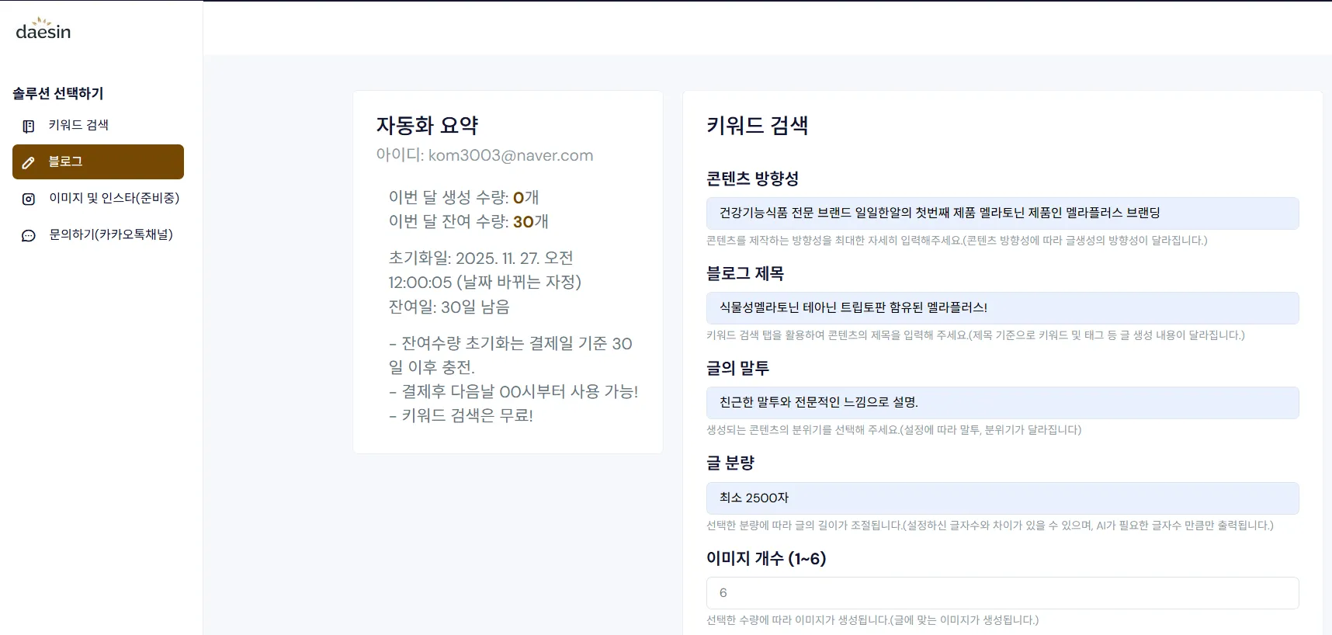This screenshot has height=635, width=1332.
Task: Click the Instagram icon in the sidebar
Action: click(x=29, y=199)
